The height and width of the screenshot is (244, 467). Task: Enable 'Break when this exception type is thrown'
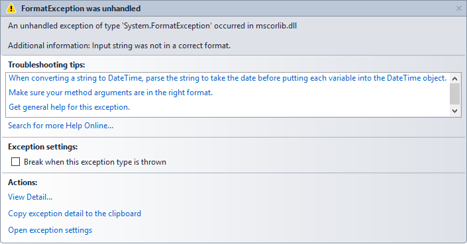point(15,162)
